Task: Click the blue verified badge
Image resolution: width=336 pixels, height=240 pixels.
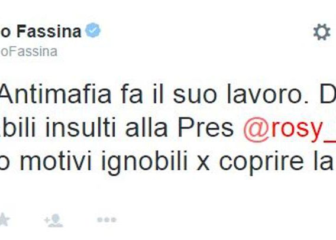Action: (x=93, y=30)
